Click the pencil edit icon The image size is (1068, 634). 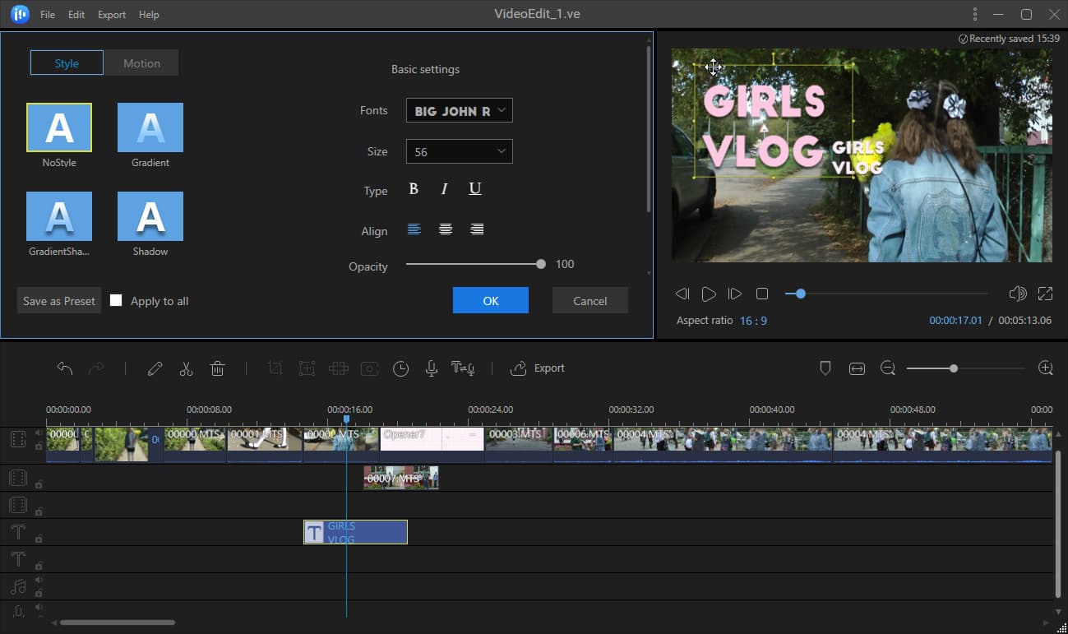155,368
